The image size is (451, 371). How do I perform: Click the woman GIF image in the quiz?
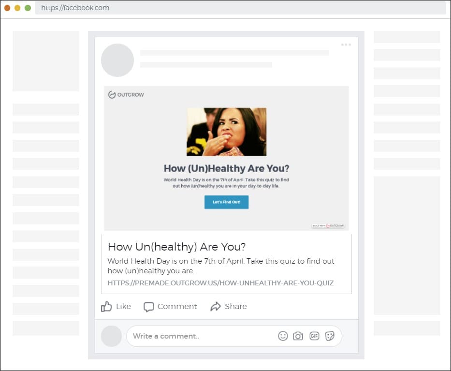pyautogui.click(x=226, y=132)
